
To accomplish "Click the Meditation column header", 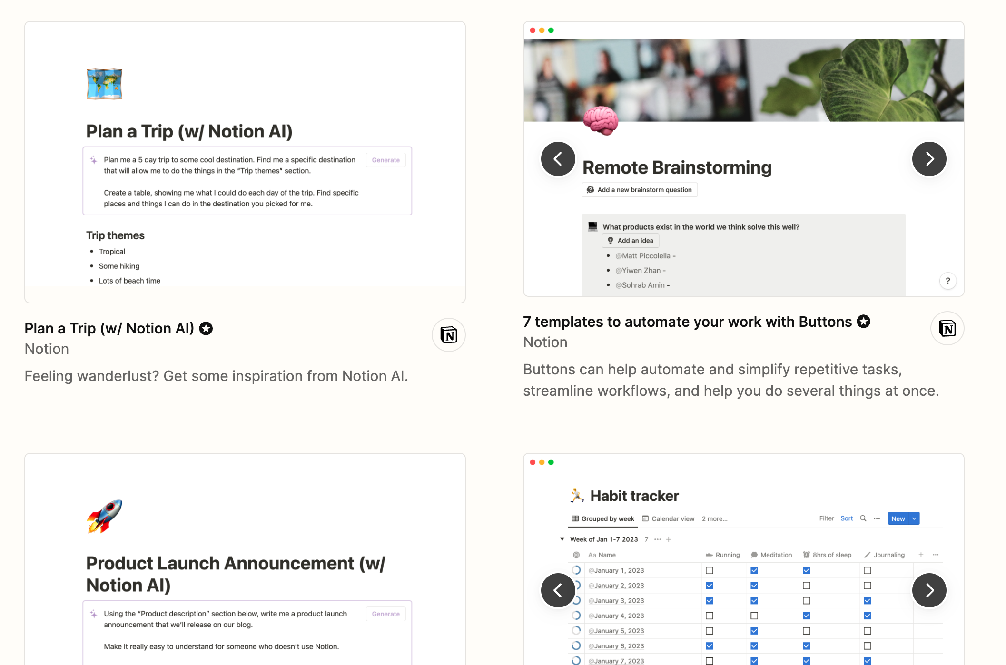I will 771,555.
